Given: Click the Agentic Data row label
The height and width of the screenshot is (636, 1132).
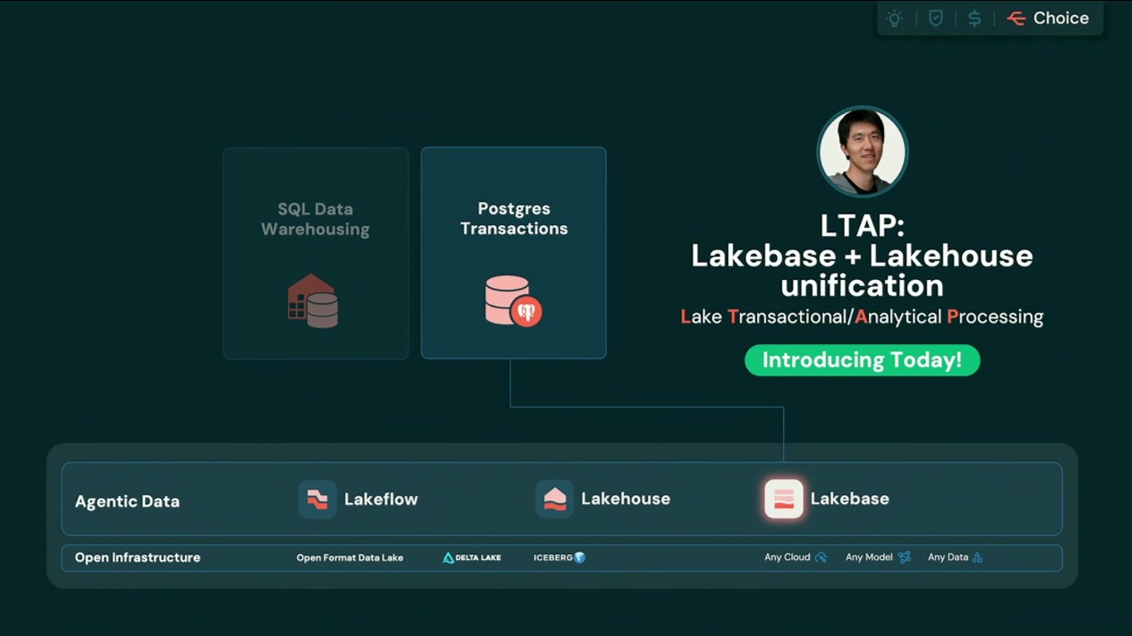Looking at the screenshot, I should [x=127, y=502].
